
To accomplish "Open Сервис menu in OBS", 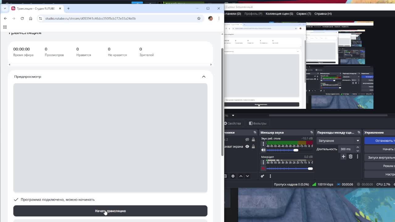I will point(304,14).
